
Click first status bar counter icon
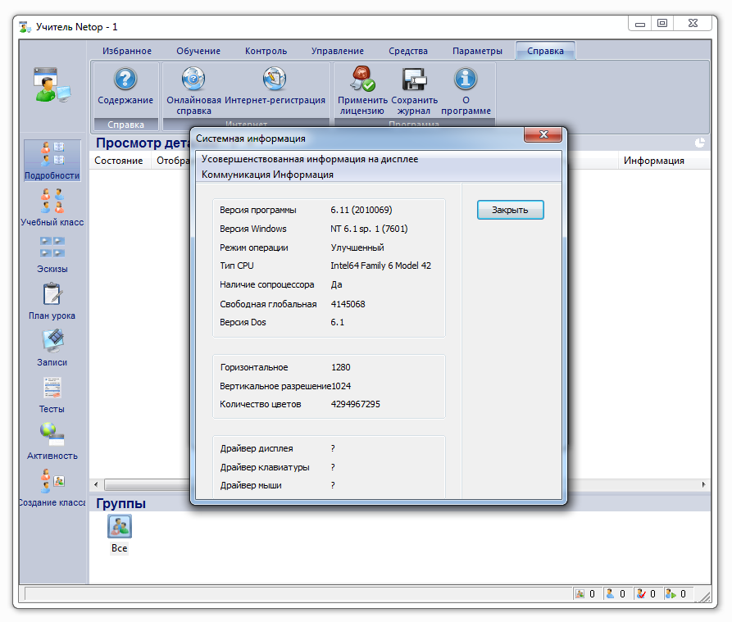click(x=580, y=593)
